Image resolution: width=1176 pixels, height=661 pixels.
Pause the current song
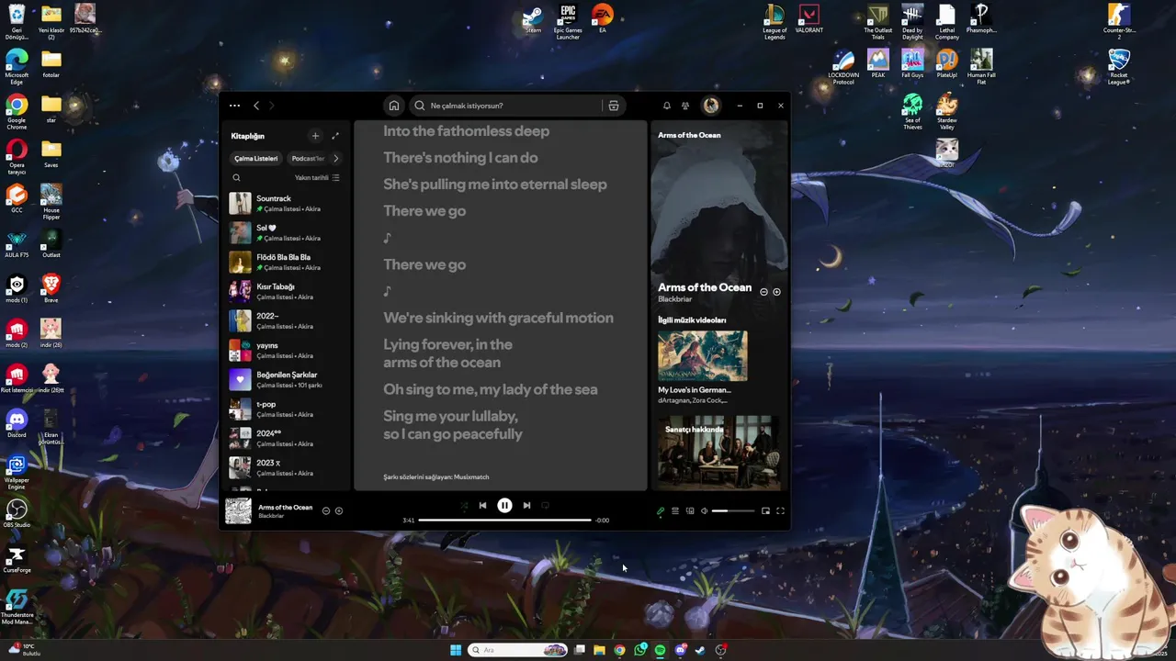tap(504, 505)
